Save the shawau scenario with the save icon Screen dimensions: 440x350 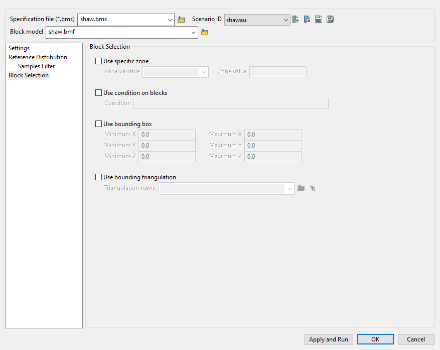pos(318,19)
